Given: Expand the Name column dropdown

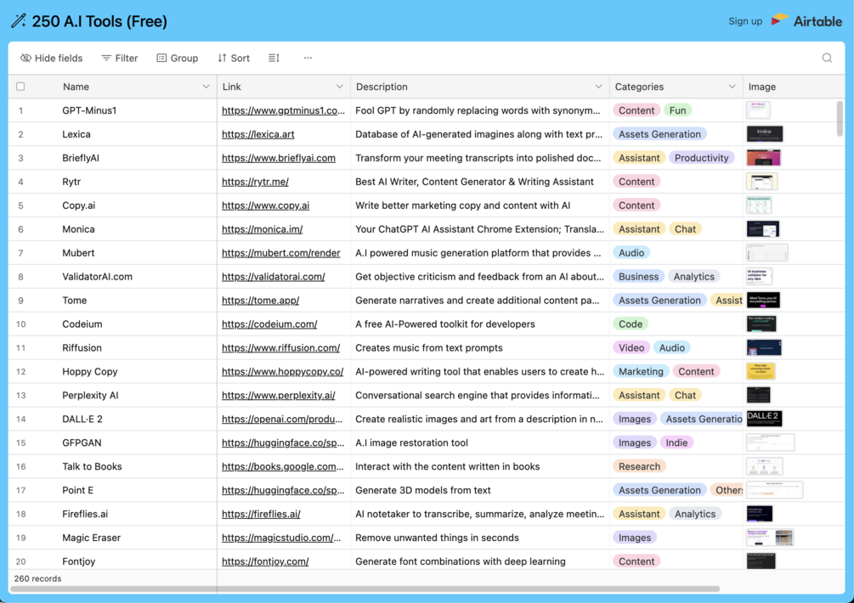Looking at the screenshot, I should point(206,87).
